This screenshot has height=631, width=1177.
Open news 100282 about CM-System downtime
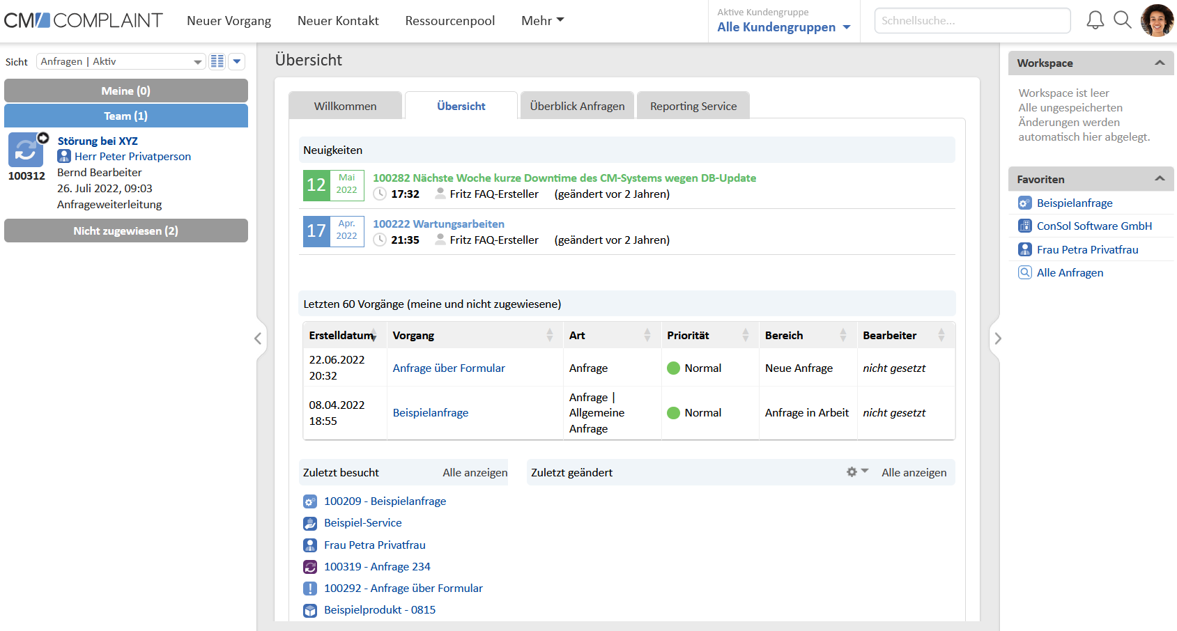click(564, 178)
